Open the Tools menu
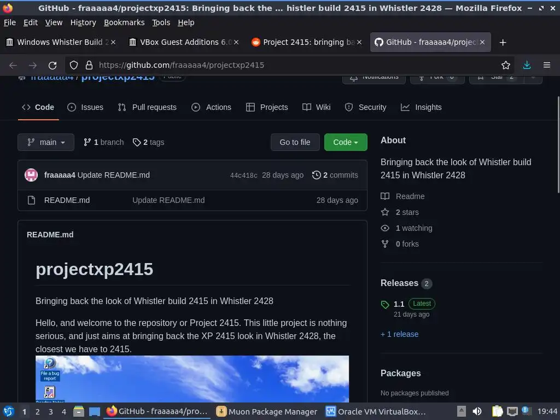This screenshot has height=420, width=560. tap(161, 22)
